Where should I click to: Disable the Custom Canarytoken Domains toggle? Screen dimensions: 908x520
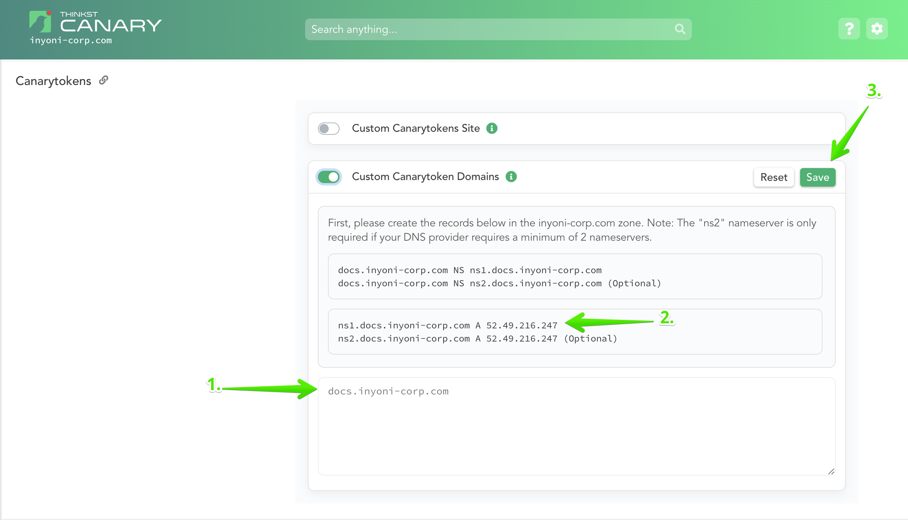328,177
